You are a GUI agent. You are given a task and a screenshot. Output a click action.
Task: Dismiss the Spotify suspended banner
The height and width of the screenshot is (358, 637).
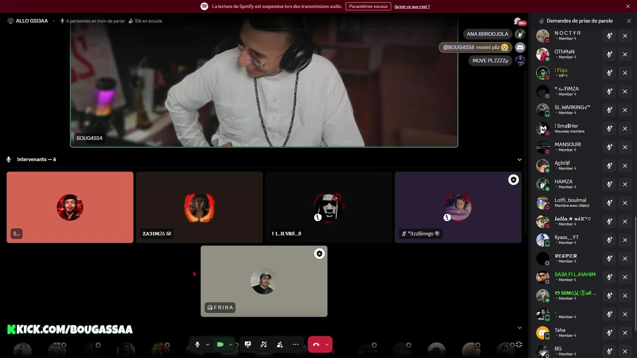point(628,6)
